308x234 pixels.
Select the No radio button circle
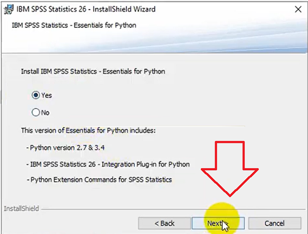pos(35,113)
